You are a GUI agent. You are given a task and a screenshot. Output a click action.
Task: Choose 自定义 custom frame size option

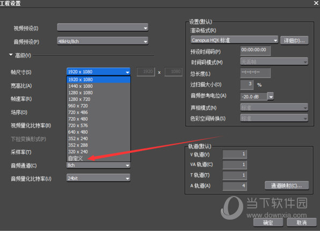pyautogui.click(x=98, y=158)
